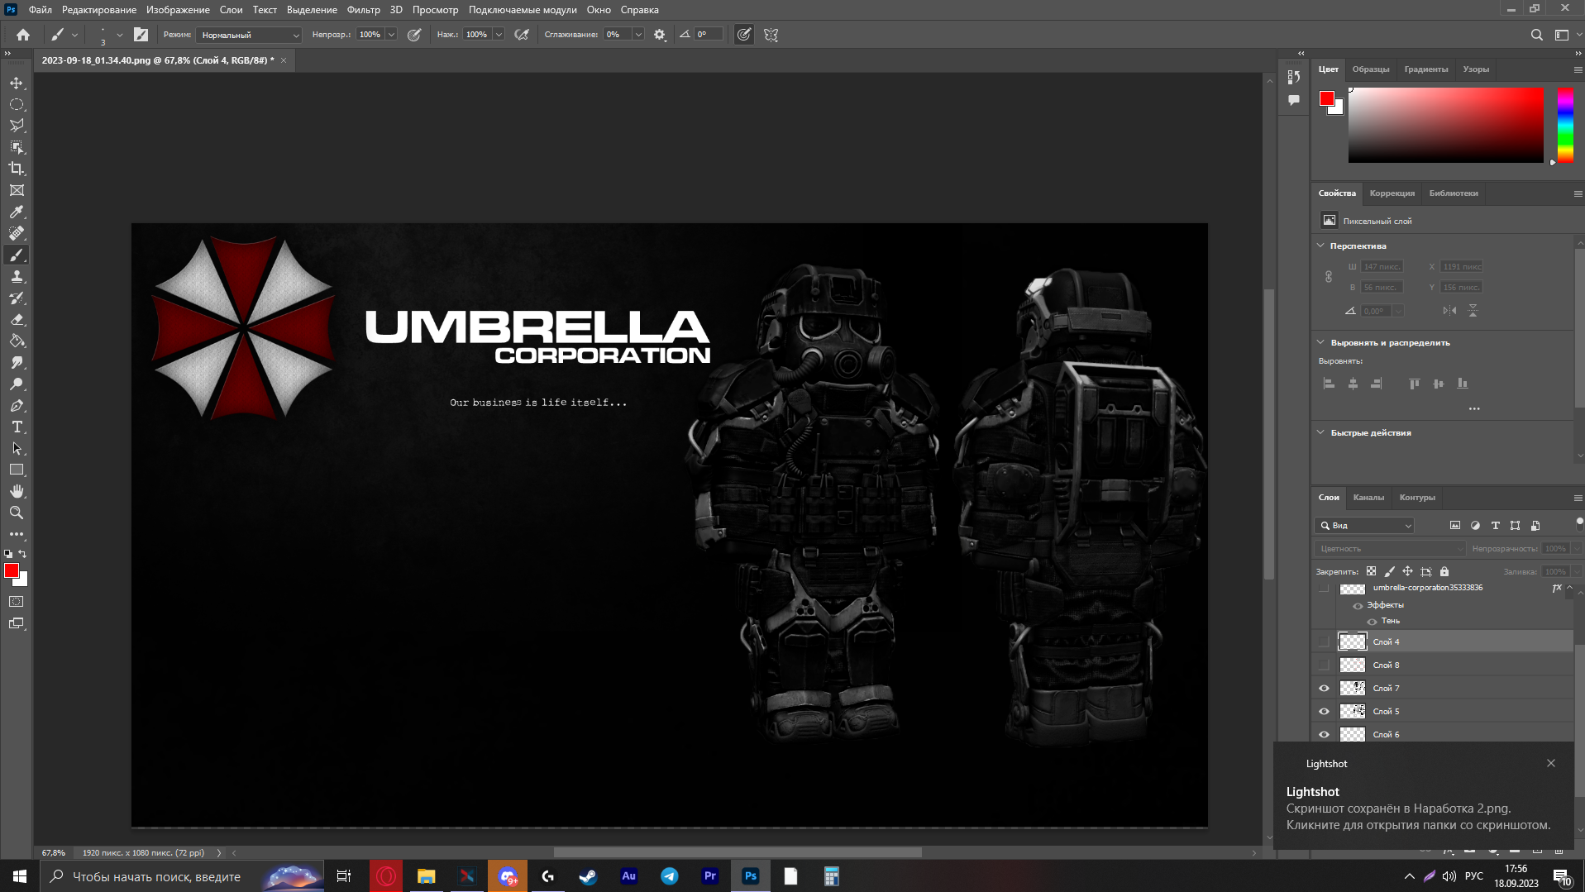Select the Dodge tool
The height and width of the screenshot is (892, 1585).
pyautogui.click(x=17, y=384)
